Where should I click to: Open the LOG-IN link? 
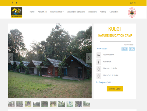(133, 3)
